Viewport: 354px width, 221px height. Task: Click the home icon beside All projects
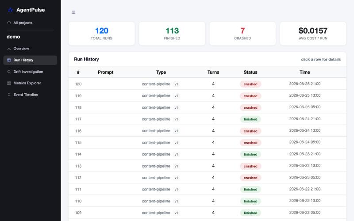[x=9, y=23]
